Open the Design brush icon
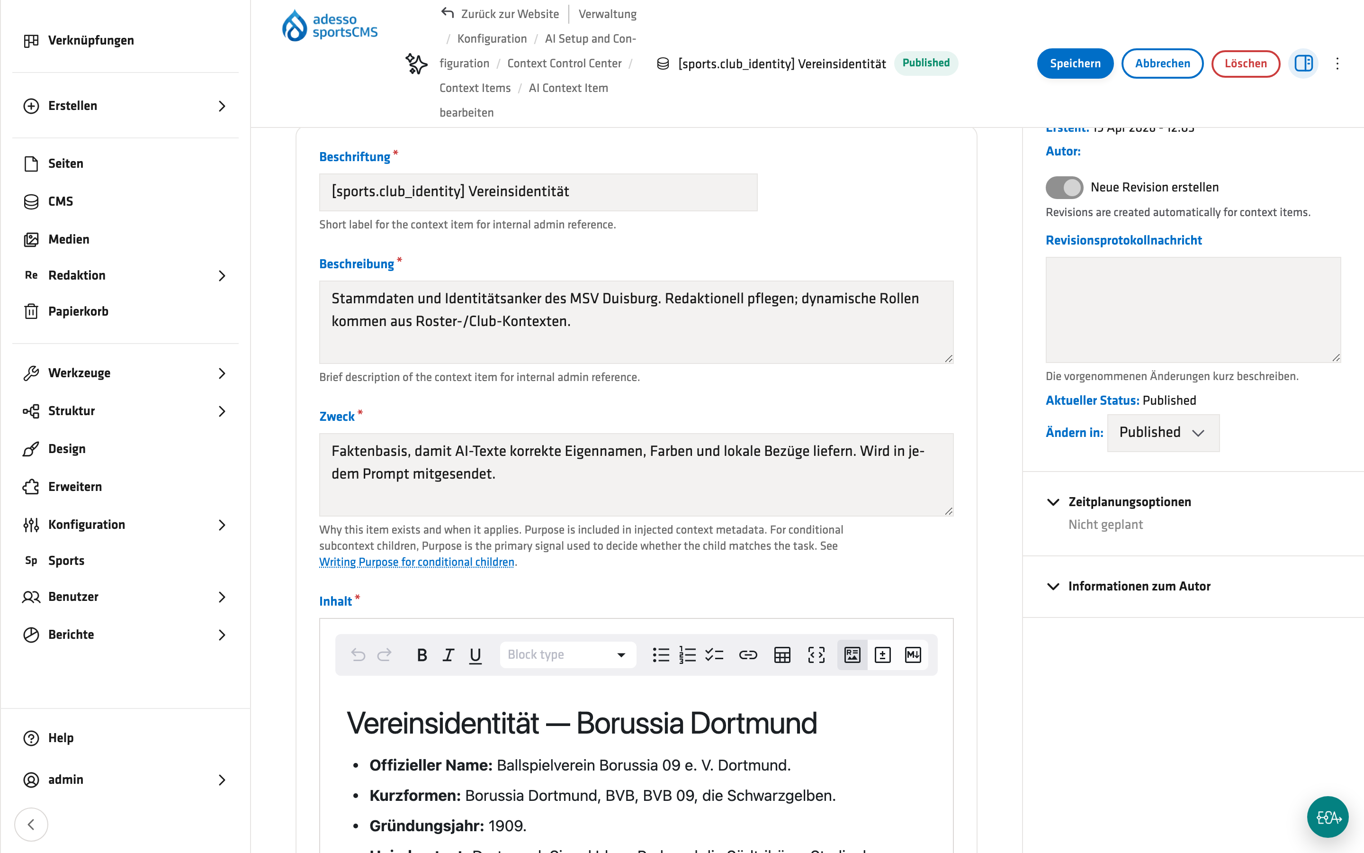Image resolution: width=1364 pixels, height=853 pixels. coord(31,449)
